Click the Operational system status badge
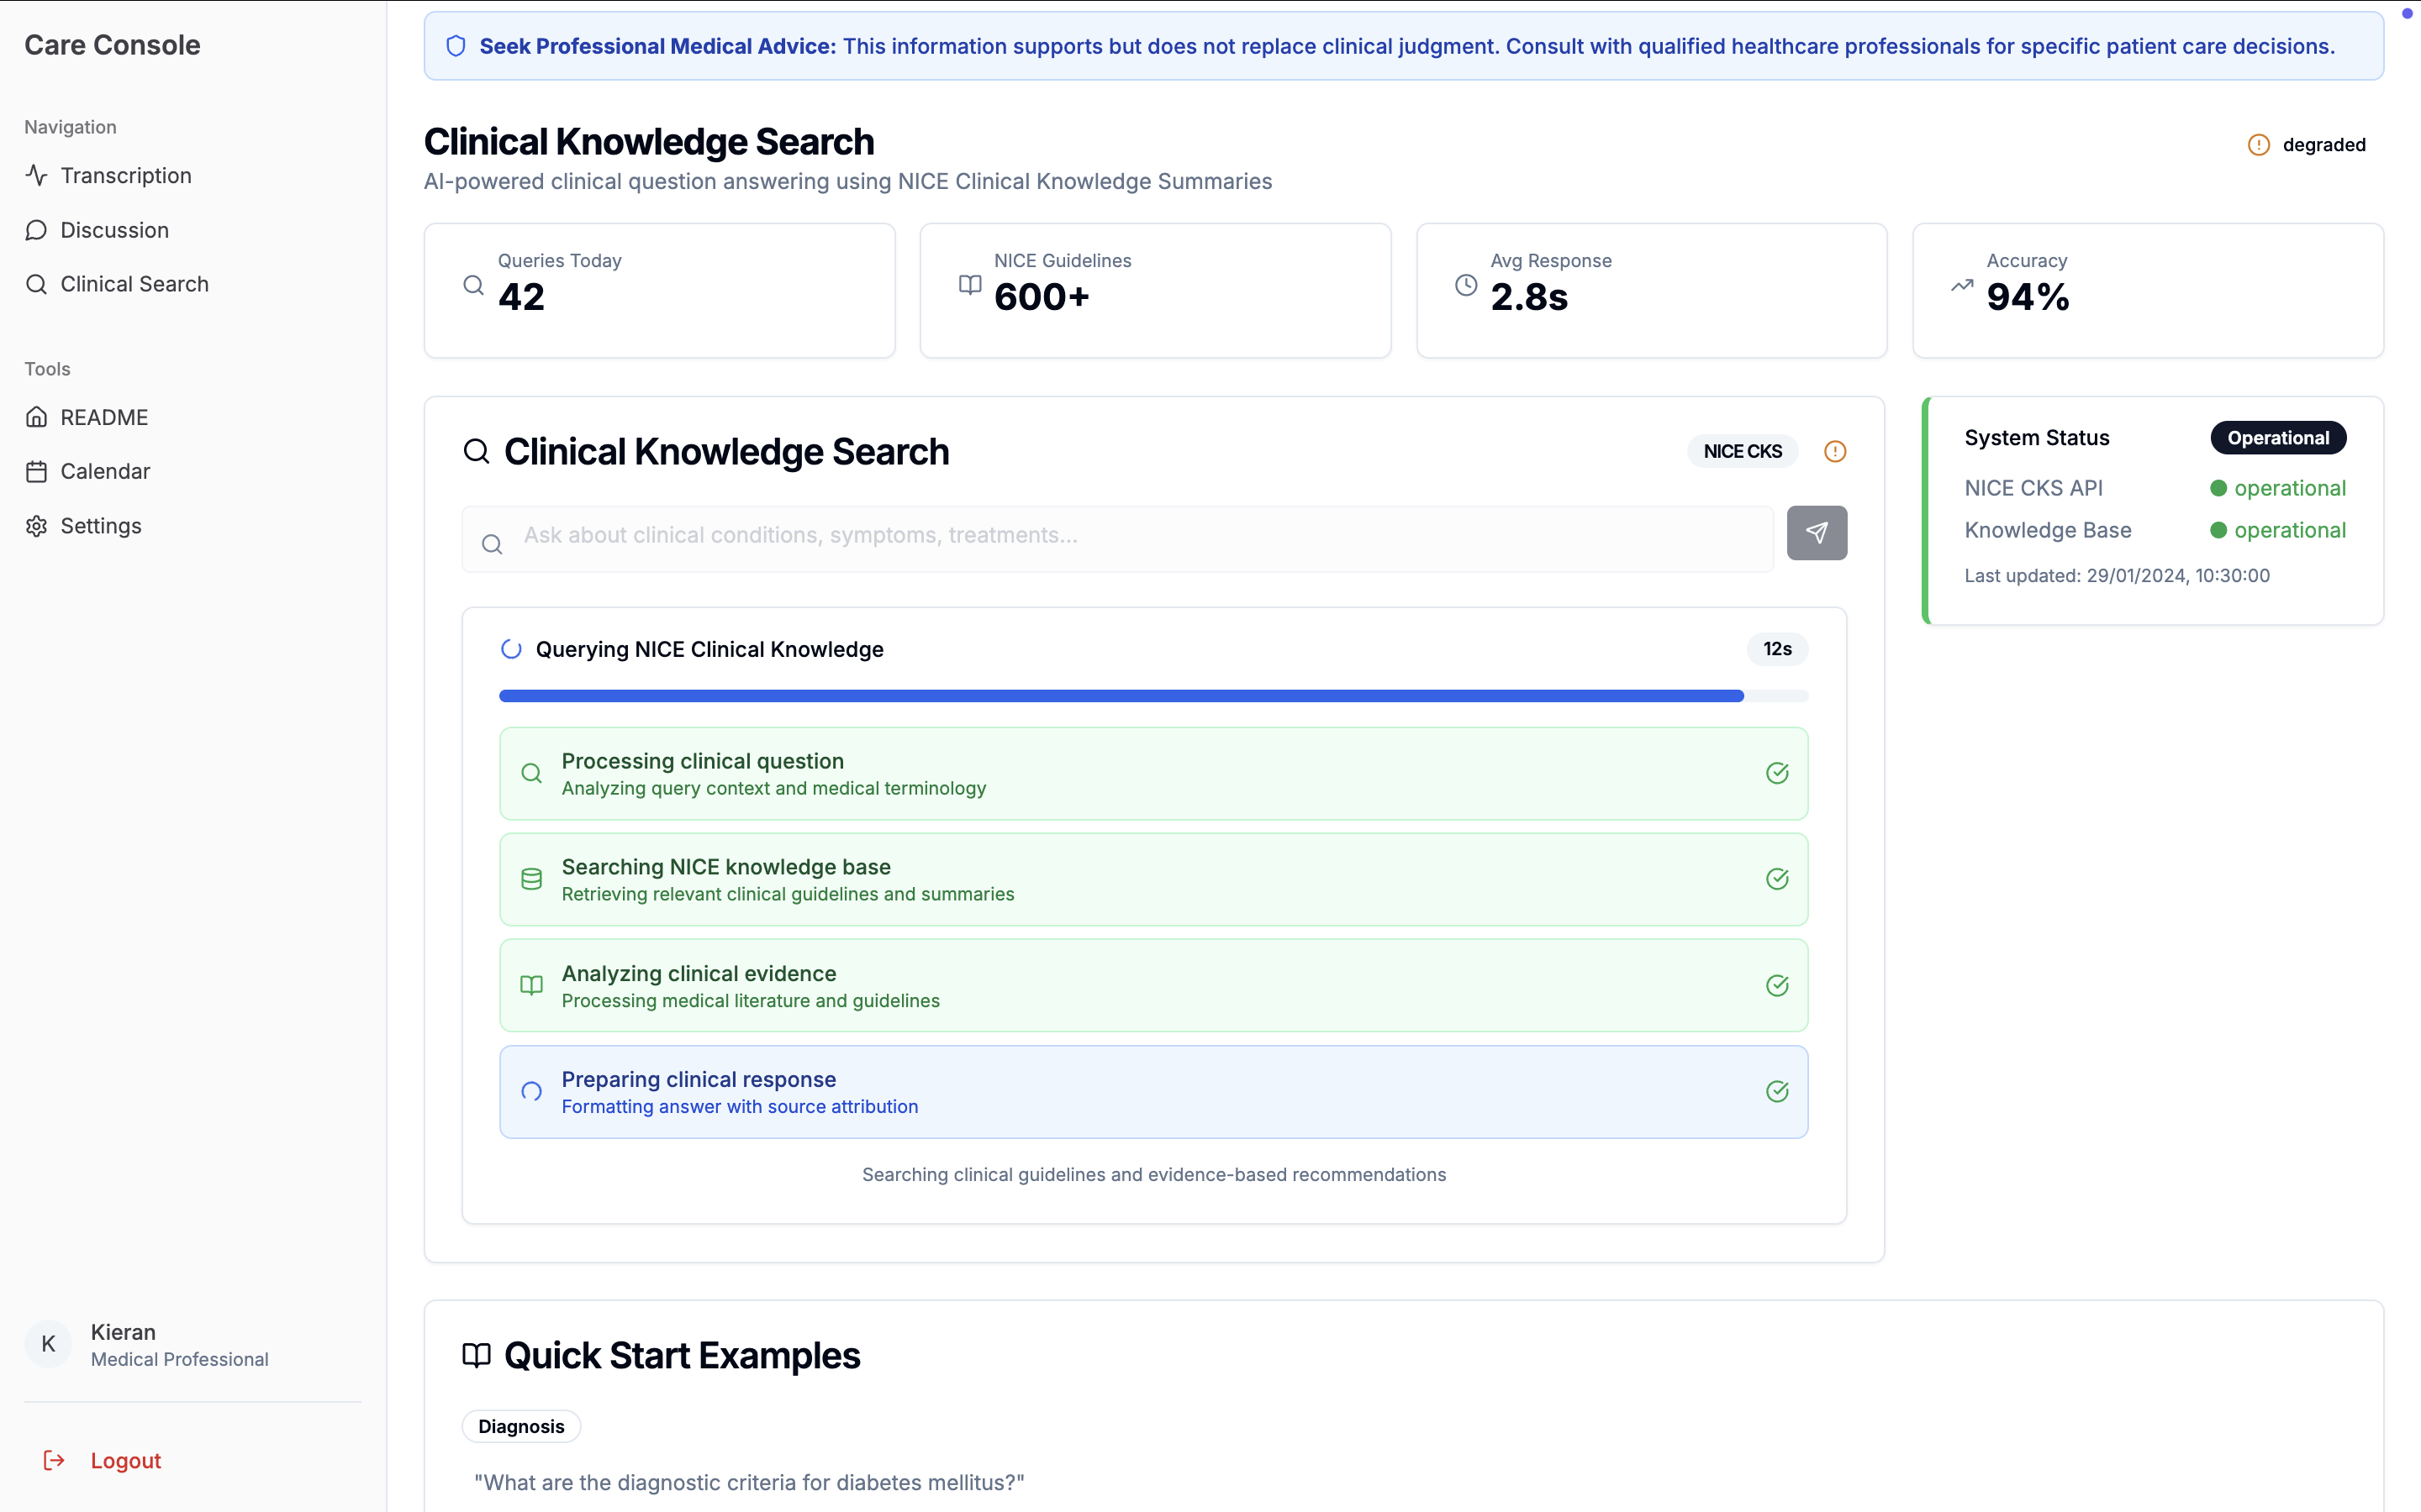Viewport: 2421px width, 1512px height. (2277, 438)
